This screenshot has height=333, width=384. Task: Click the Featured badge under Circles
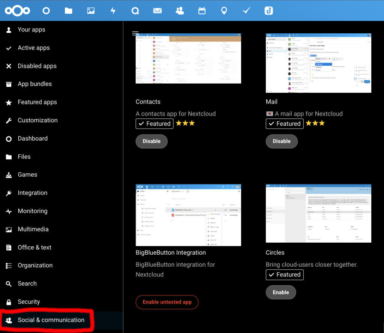coord(285,274)
